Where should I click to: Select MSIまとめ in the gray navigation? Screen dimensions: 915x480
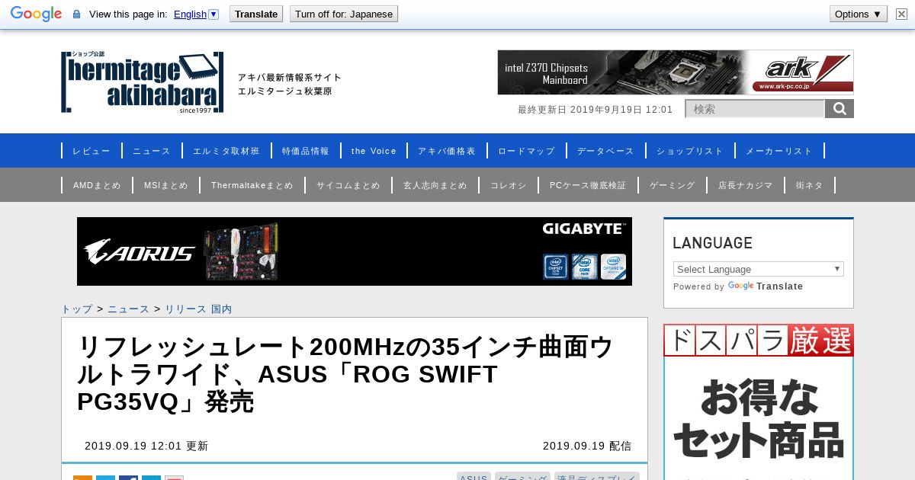click(x=166, y=185)
